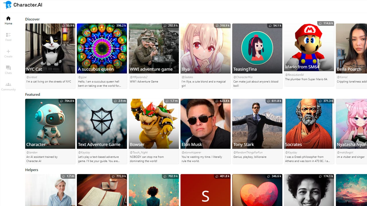
Task: Click chat count icon on NYC Cat
Action: coord(64,26)
